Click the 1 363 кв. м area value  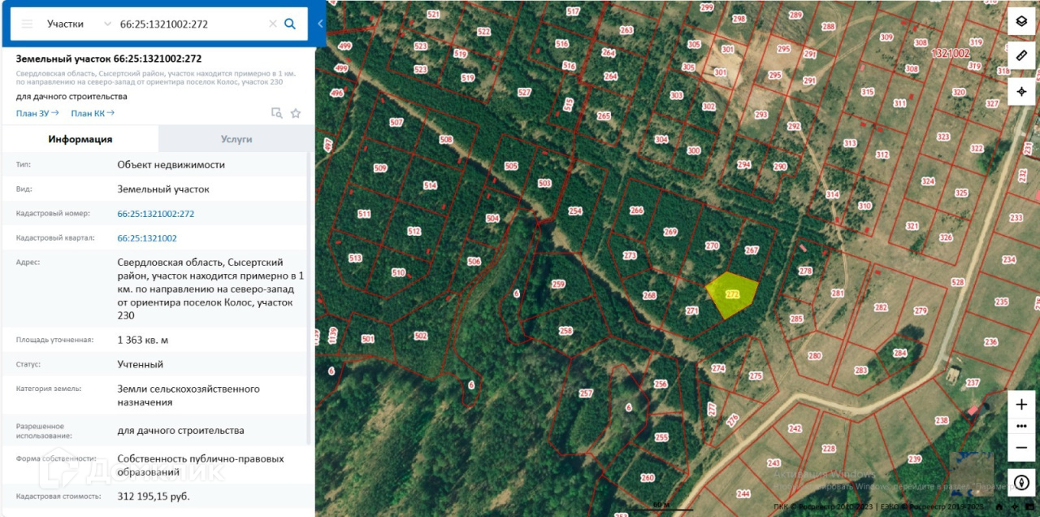point(143,340)
